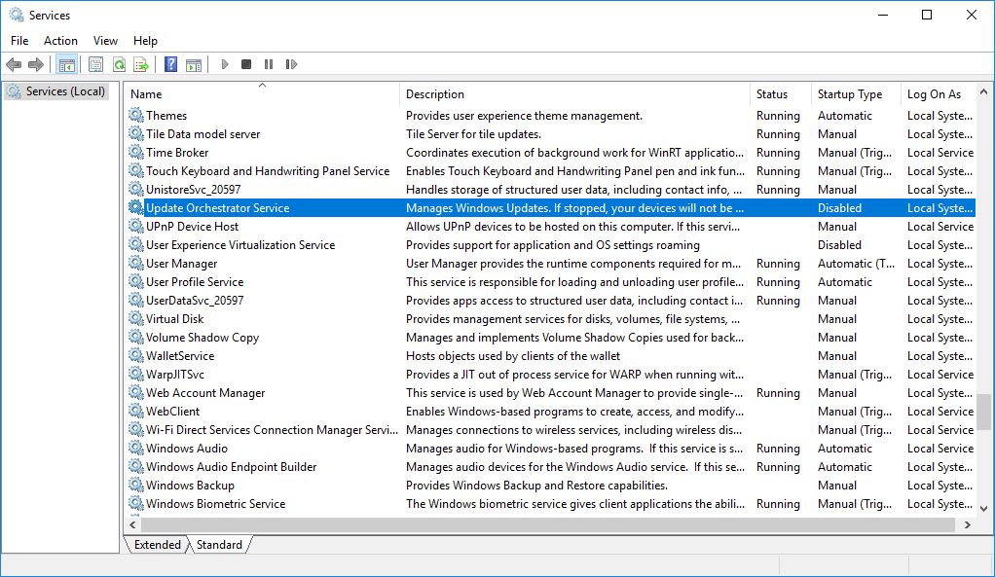Open Help using blue question mark icon
The image size is (995, 577).
[x=171, y=64]
